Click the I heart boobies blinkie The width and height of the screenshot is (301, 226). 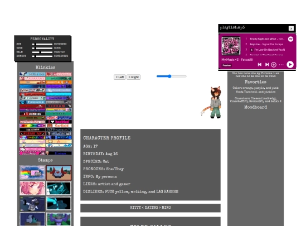(x=59, y=122)
